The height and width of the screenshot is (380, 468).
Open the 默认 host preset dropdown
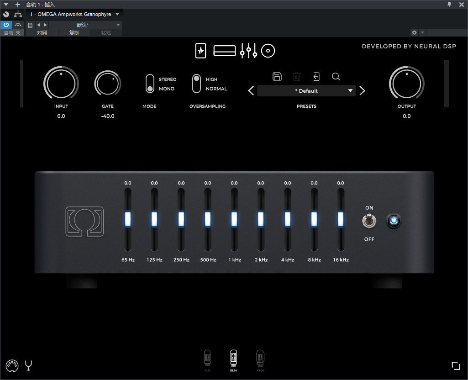(85, 25)
